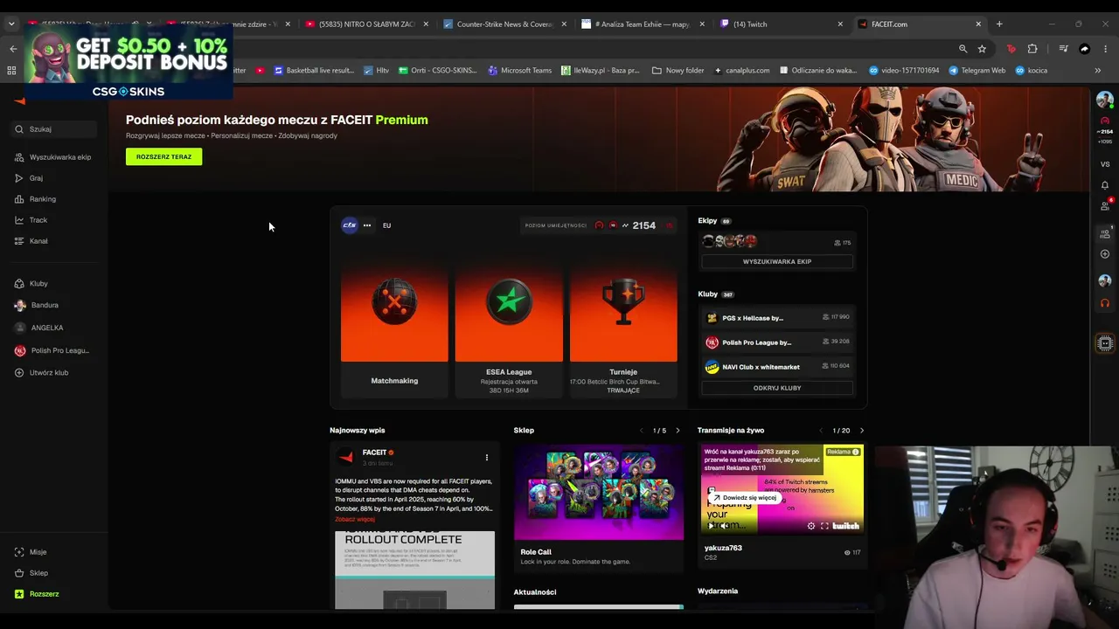Image resolution: width=1119 pixels, height=629 pixels.
Task: Open the stream settings gear
Action: (811, 526)
